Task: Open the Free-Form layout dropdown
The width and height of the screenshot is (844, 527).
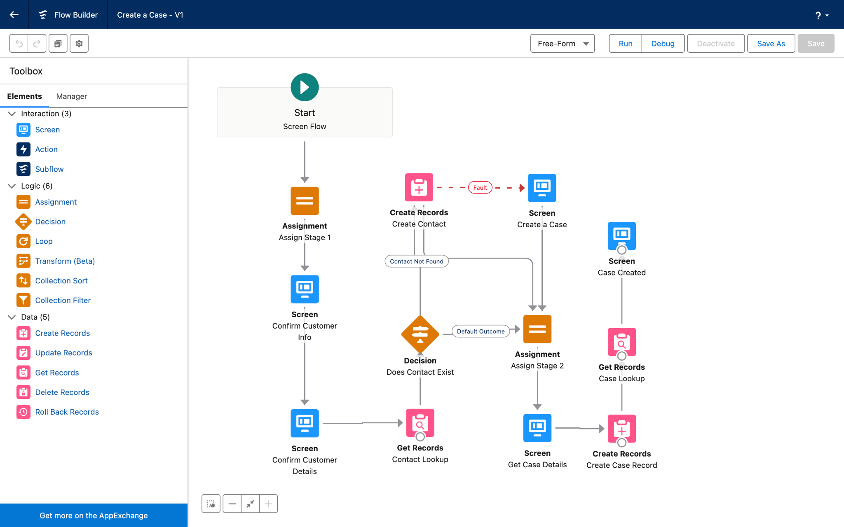Action: pyautogui.click(x=562, y=44)
